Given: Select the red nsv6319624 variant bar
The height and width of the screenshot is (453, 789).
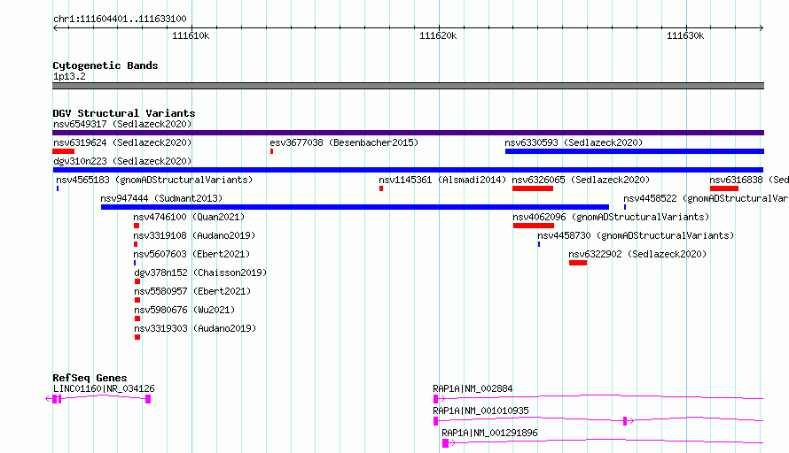Looking at the screenshot, I should 64,151.
